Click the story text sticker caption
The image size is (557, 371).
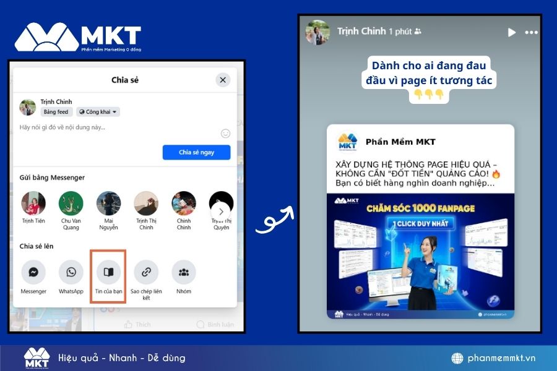point(429,80)
